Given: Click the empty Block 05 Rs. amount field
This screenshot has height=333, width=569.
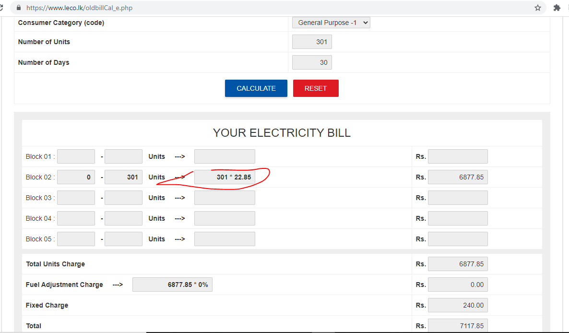Looking at the screenshot, I should pyautogui.click(x=458, y=239).
